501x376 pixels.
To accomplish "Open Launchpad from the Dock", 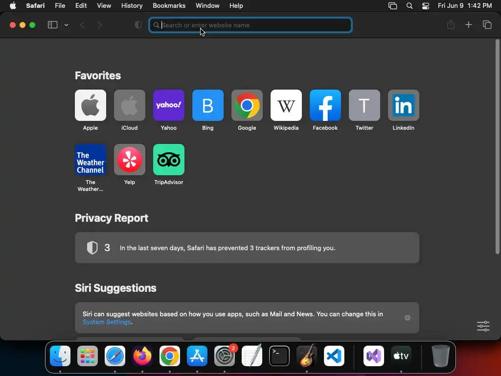I will tap(88, 356).
